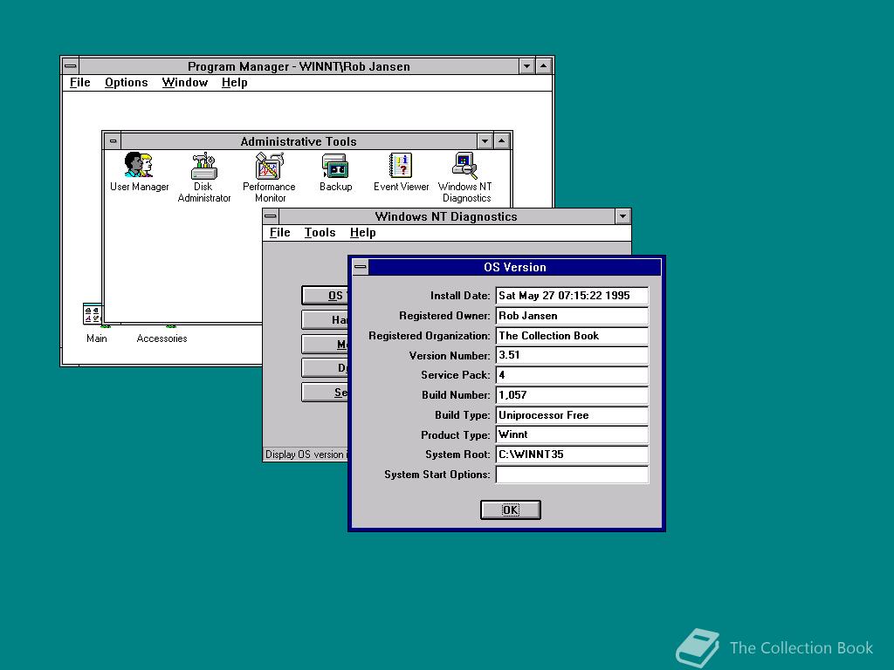The width and height of the screenshot is (894, 670).
Task: Launch Disk Administrator
Action: point(203,177)
